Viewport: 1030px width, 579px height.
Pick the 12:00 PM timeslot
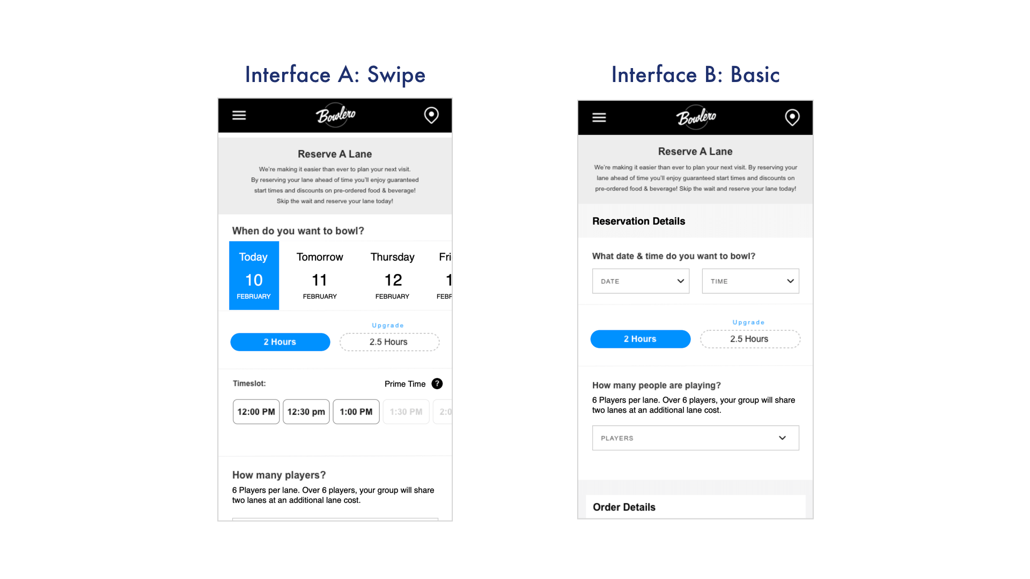pyautogui.click(x=256, y=412)
